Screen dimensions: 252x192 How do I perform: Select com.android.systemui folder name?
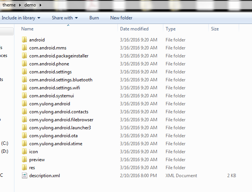point(52,96)
